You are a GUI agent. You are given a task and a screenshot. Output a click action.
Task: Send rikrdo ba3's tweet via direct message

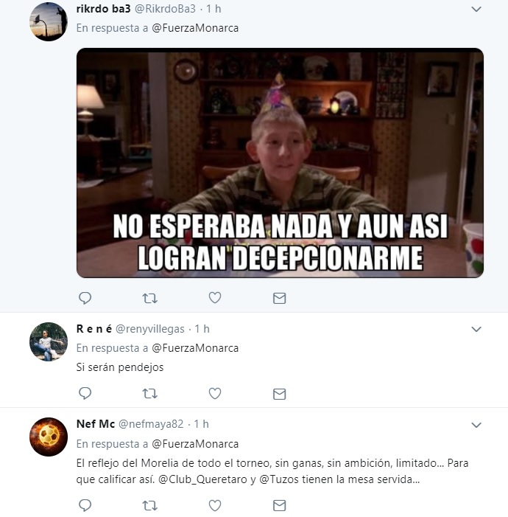[279, 299]
